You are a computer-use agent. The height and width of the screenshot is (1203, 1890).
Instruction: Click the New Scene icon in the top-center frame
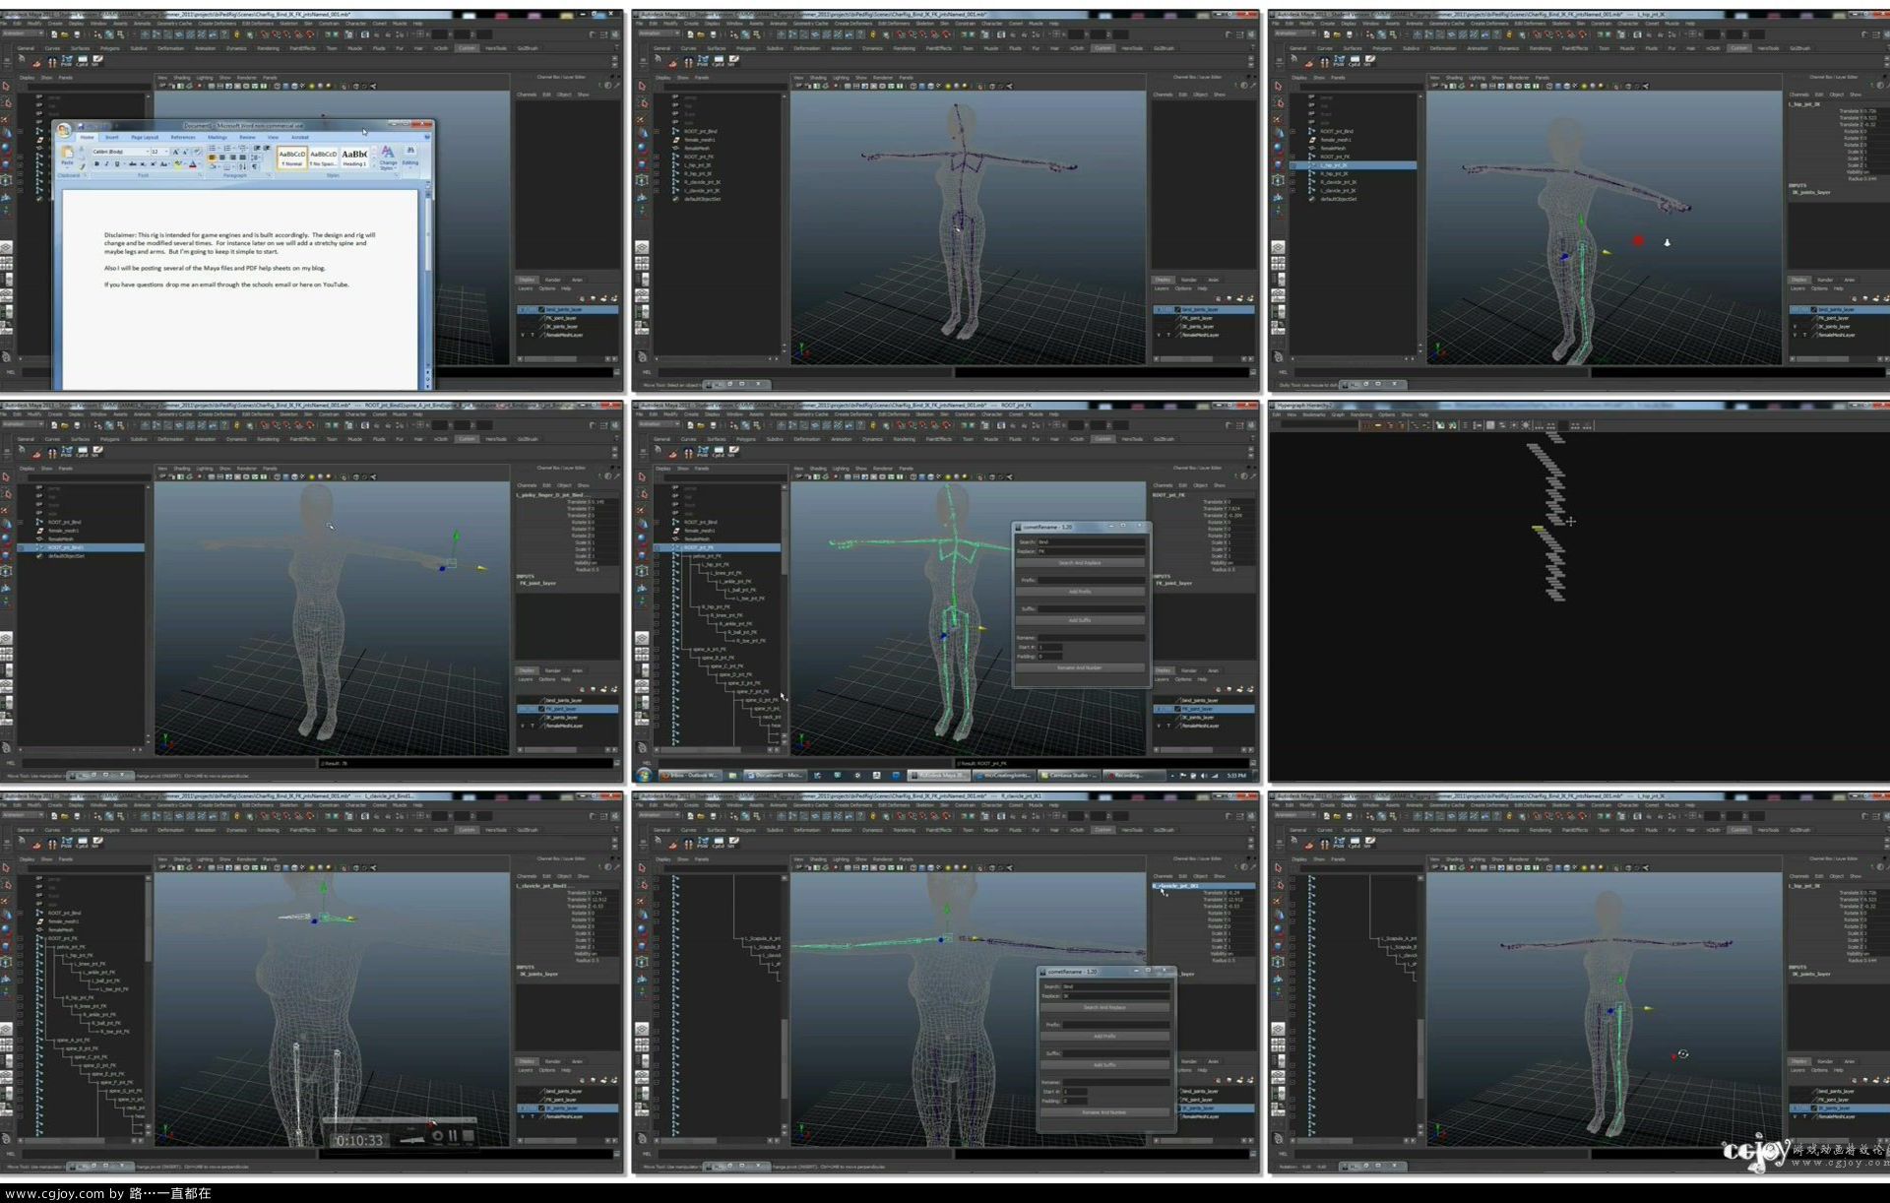click(689, 34)
